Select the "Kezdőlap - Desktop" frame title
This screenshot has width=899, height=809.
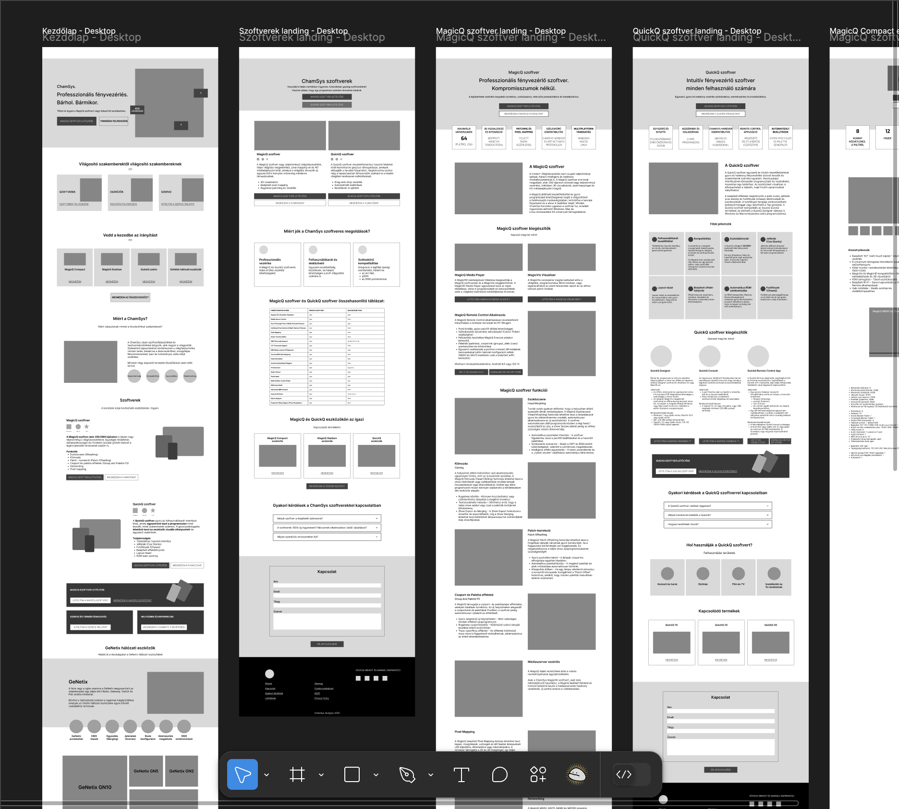pos(79,31)
